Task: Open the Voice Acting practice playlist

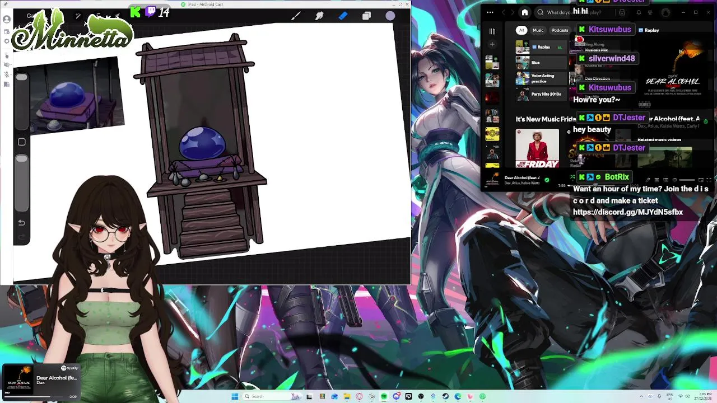Action: 541,78
